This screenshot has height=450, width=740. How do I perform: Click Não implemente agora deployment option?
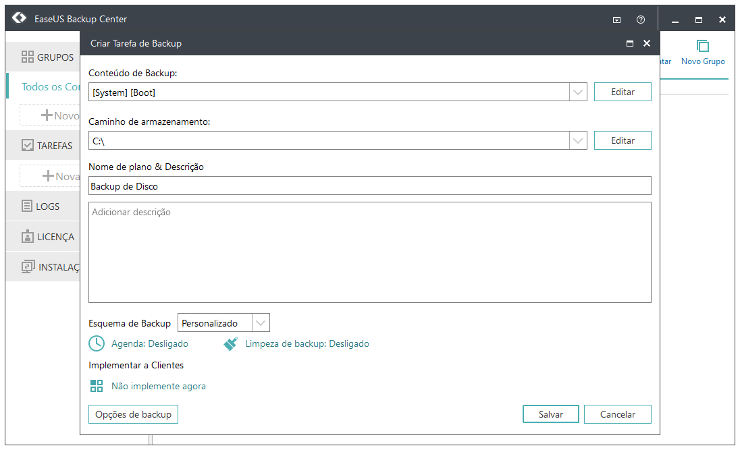coord(157,387)
